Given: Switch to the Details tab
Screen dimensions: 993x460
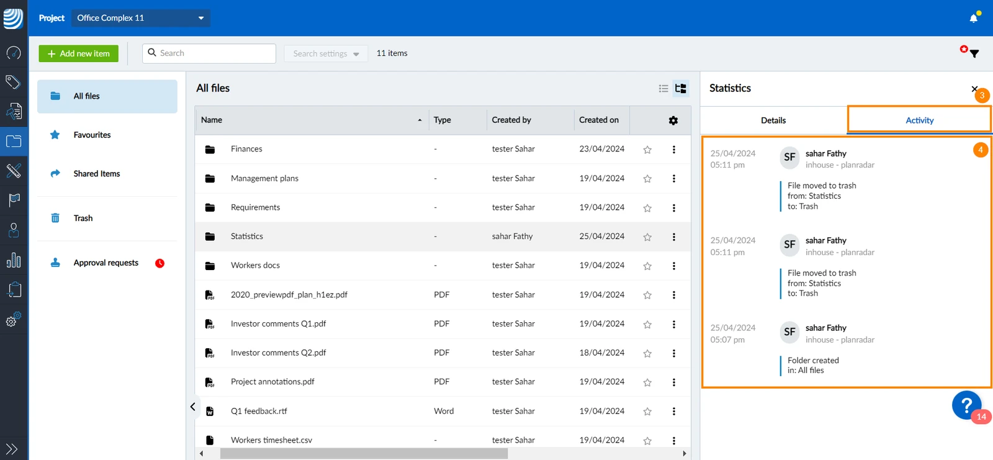Looking at the screenshot, I should (773, 120).
